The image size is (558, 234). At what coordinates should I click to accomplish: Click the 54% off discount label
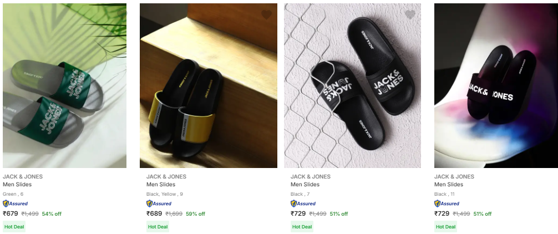point(52,214)
